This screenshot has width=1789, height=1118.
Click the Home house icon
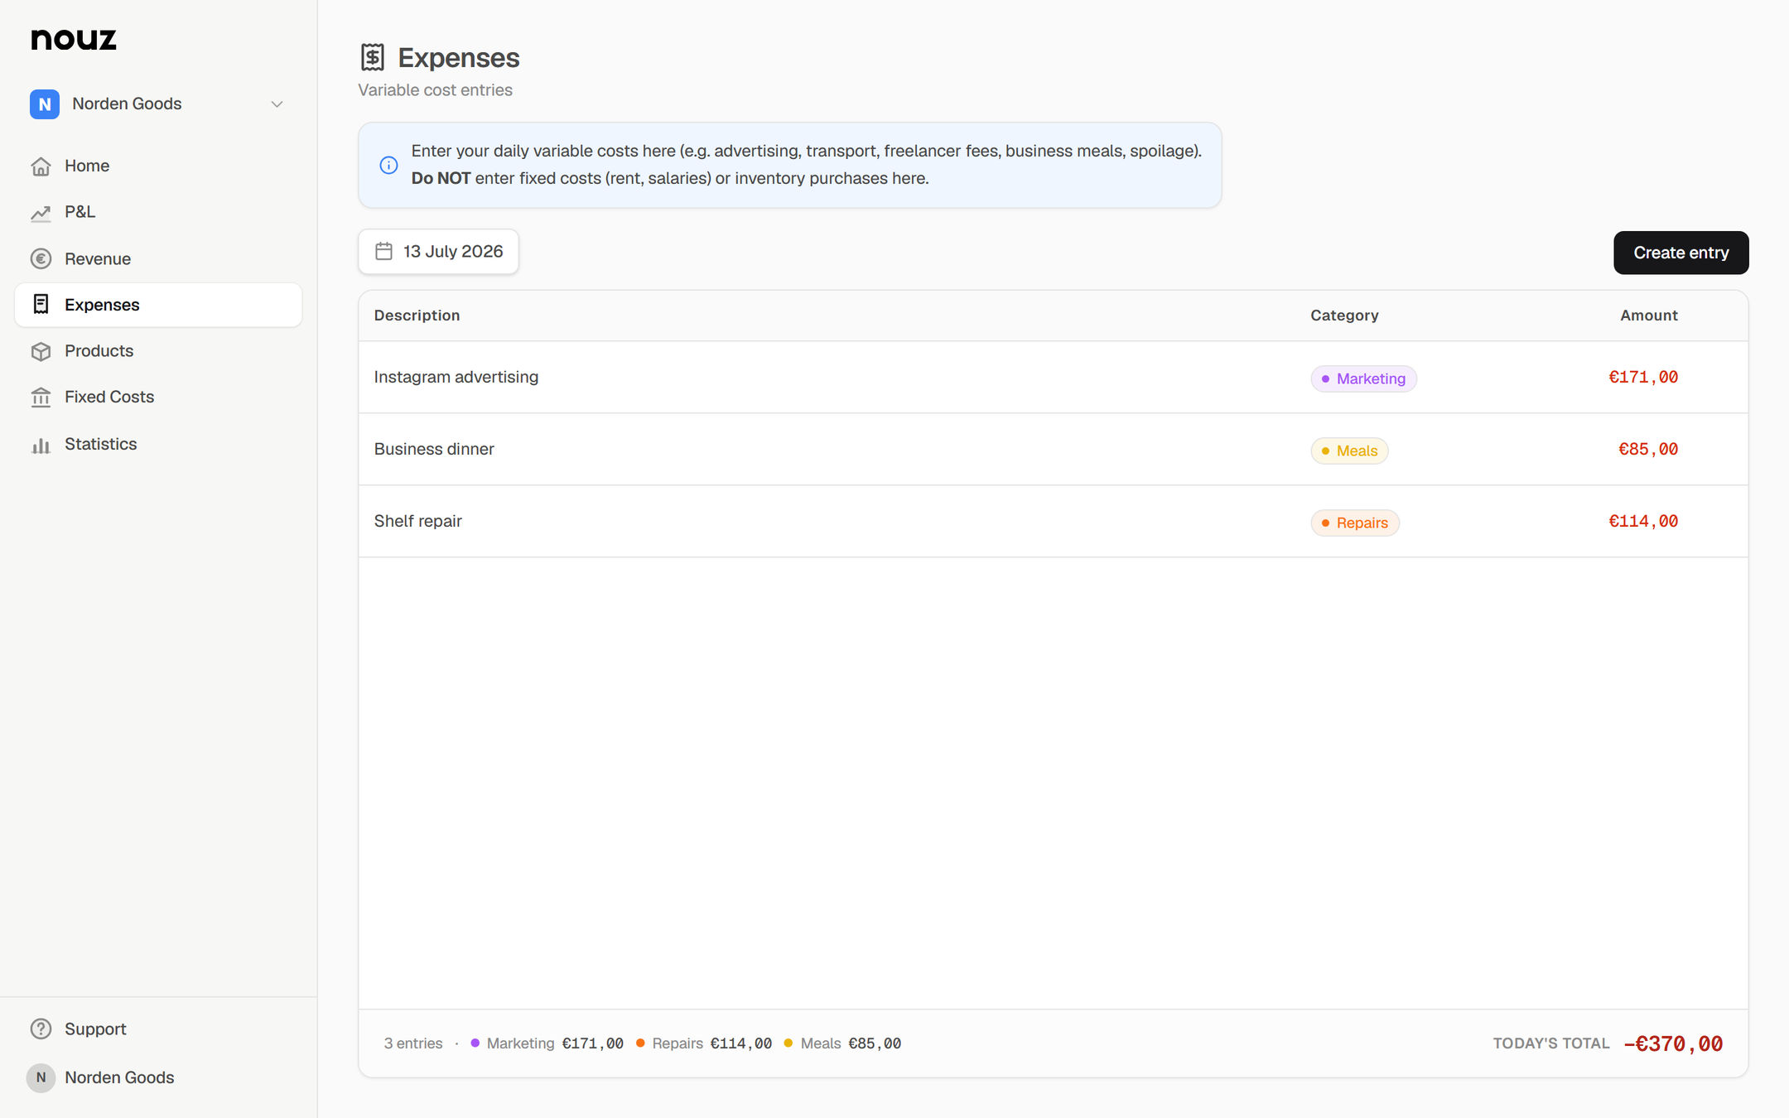(41, 166)
